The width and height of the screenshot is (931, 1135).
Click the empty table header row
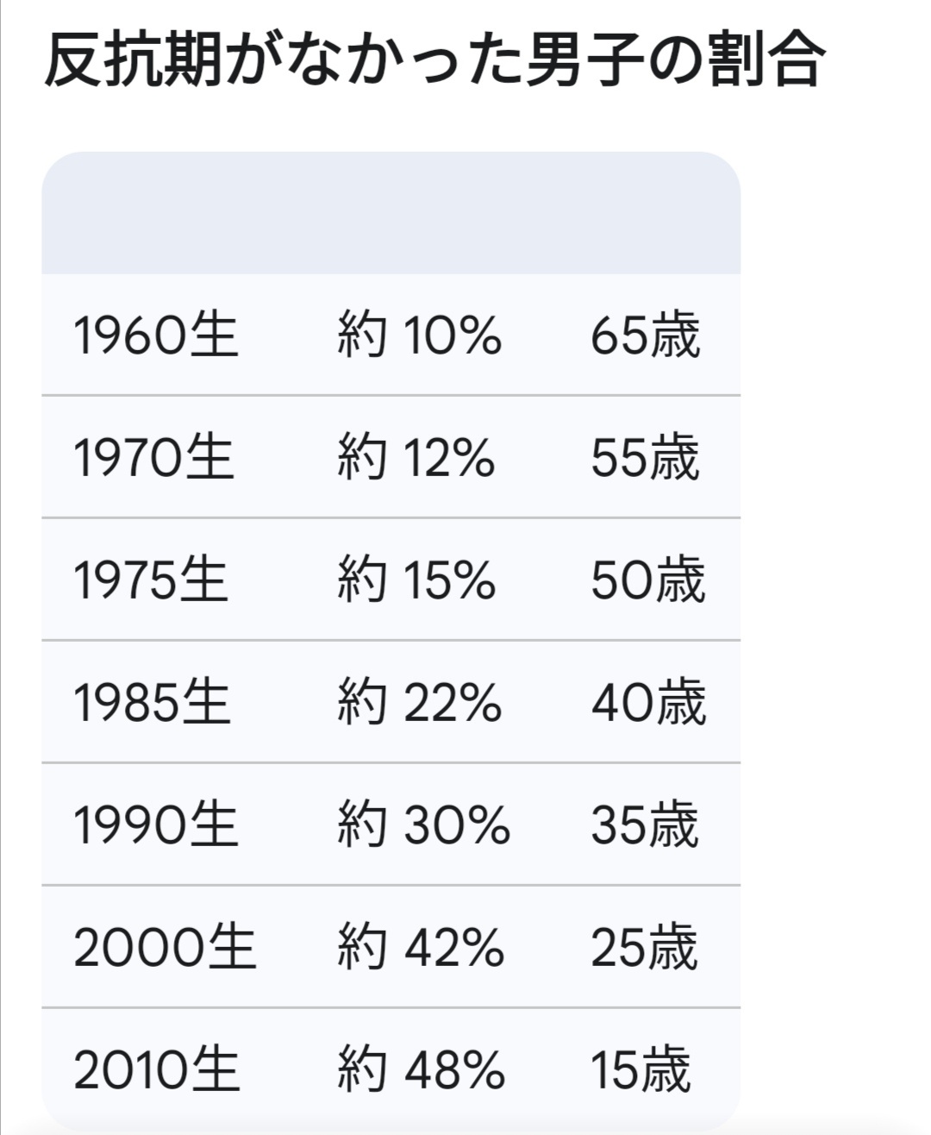391,214
